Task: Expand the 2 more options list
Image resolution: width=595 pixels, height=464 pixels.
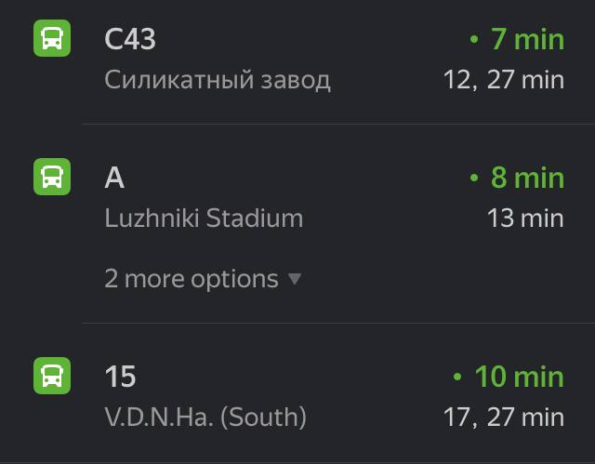Action: coord(203,279)
